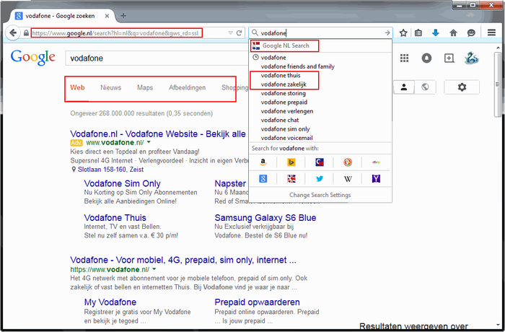Search vodafone with eBay engine icon
Viewport: 505px width, 332px height.
coord(376,162)
